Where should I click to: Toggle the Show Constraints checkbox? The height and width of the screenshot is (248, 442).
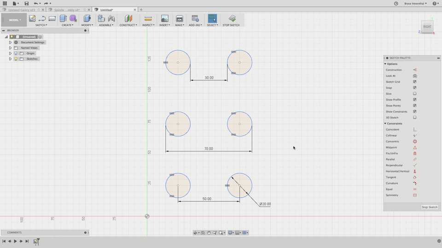click(x=415, y=112)
